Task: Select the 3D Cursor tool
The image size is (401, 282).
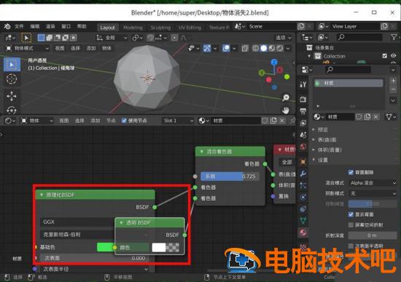Action: tap(12, 79)
